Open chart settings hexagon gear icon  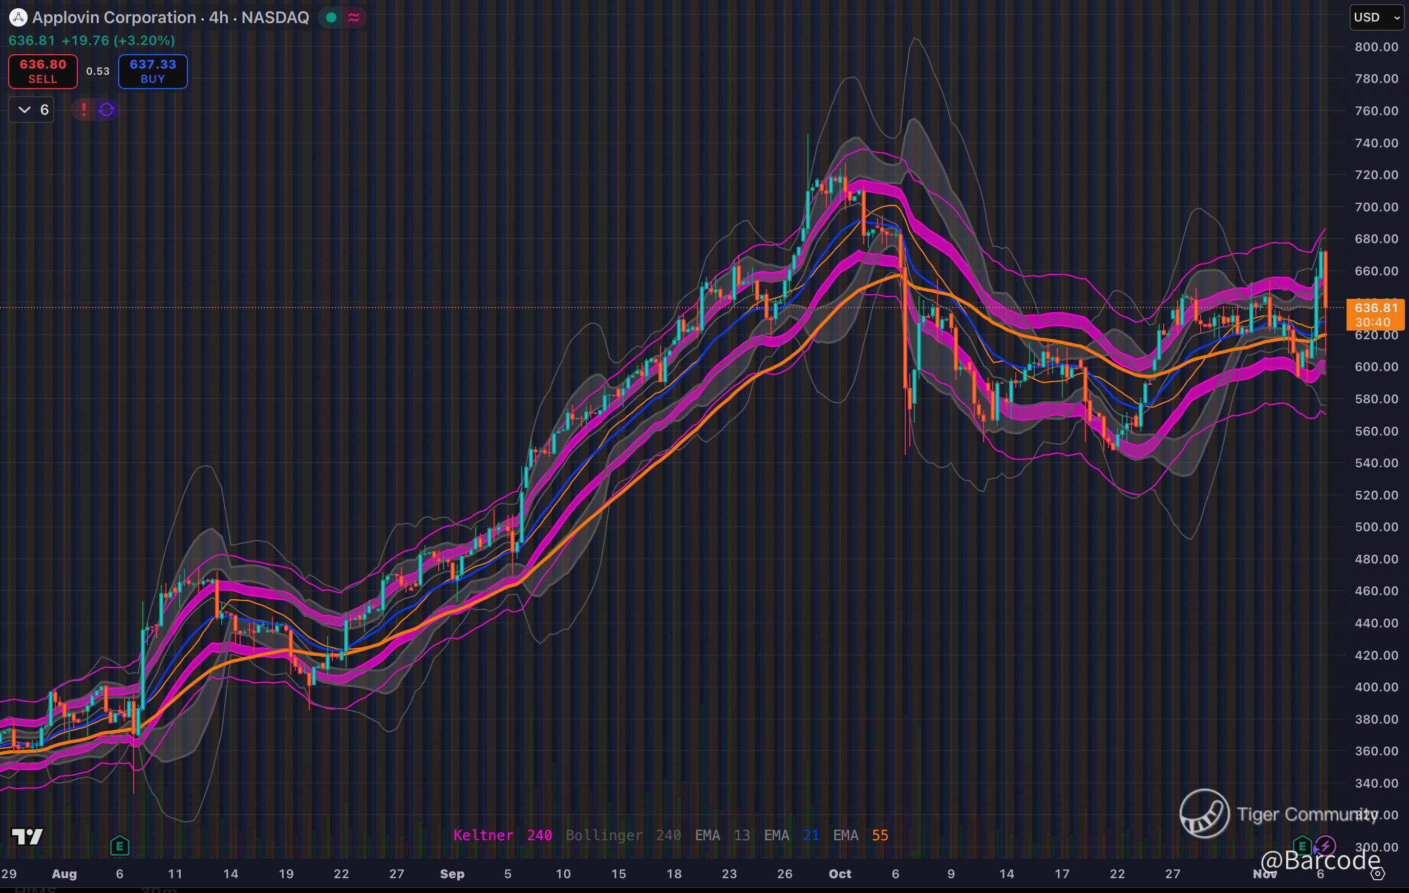[x=1378, y=874]
